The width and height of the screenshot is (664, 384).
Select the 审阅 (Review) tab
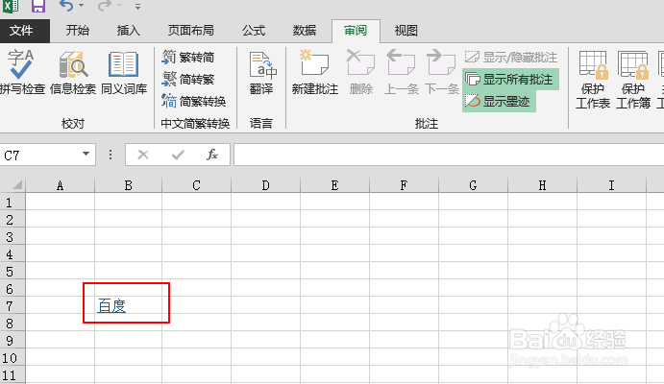click(x=356, y=31)
